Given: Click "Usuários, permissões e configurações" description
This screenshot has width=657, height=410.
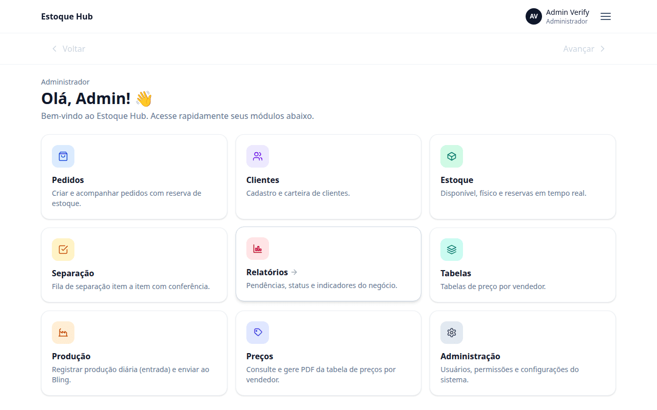Looking at the screenshot, I should point(510,375).
